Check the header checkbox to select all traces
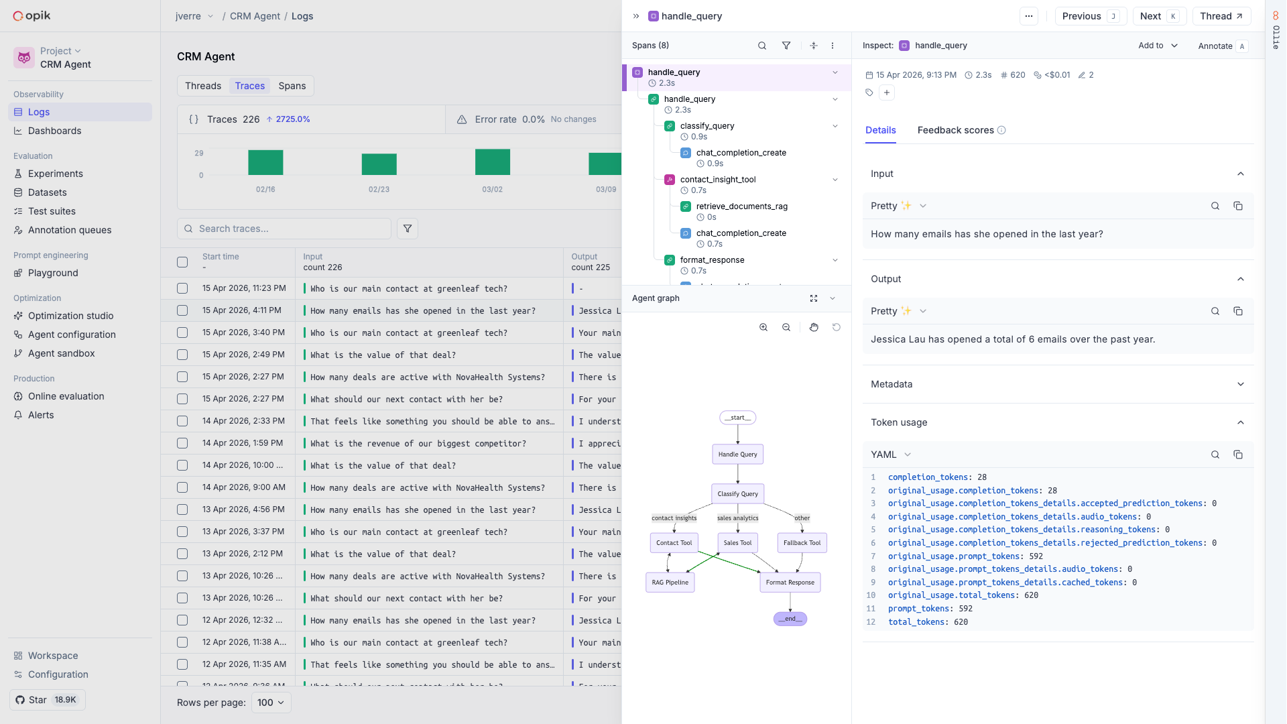 pos(182,262)
